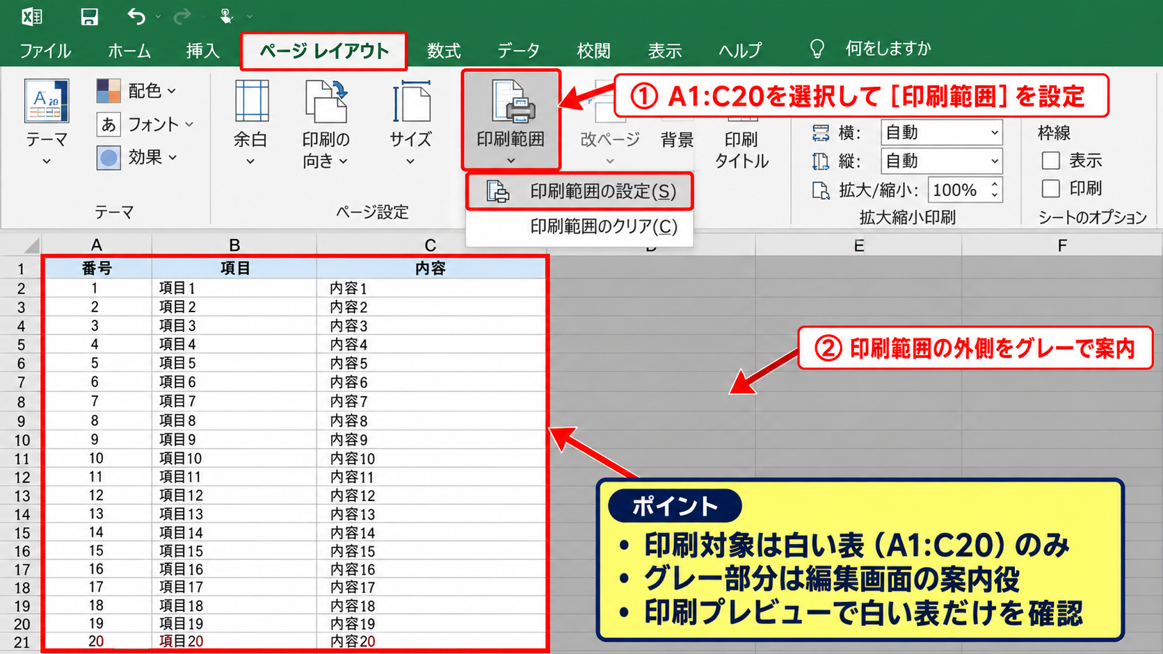Expand the 配色 dropdown arrow
Viewport: 1163px width, 654px height.
(x=172, y=91)
